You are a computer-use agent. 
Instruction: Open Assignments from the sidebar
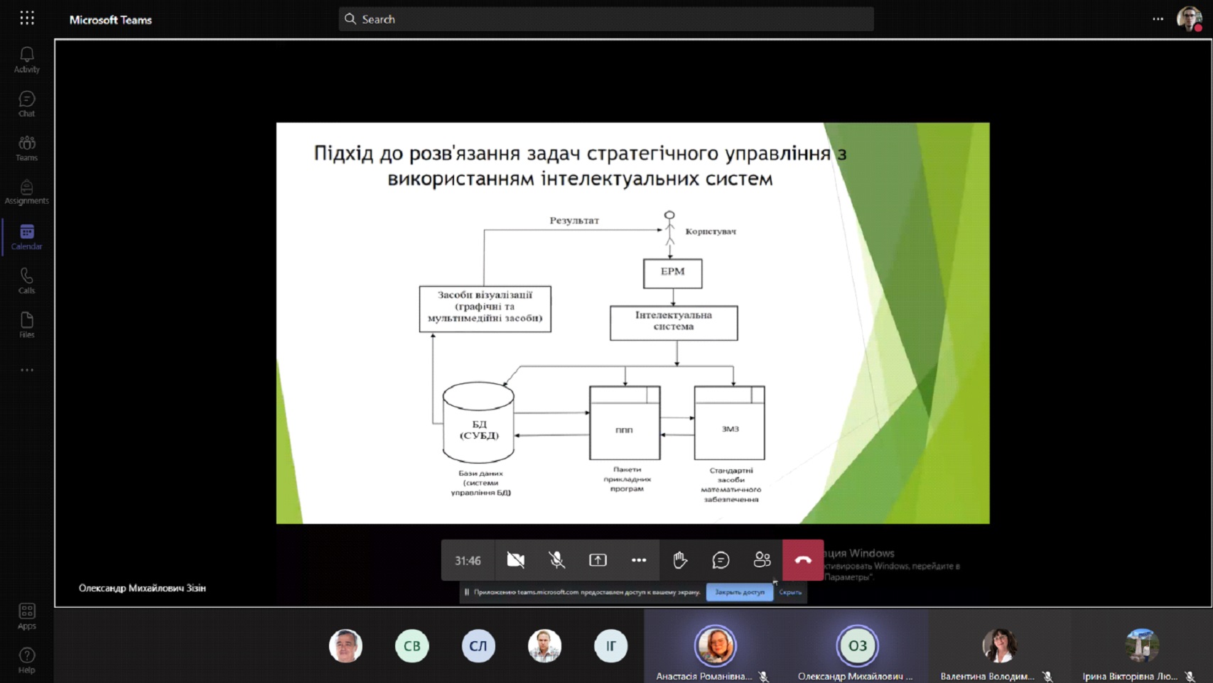coord(26,192)
